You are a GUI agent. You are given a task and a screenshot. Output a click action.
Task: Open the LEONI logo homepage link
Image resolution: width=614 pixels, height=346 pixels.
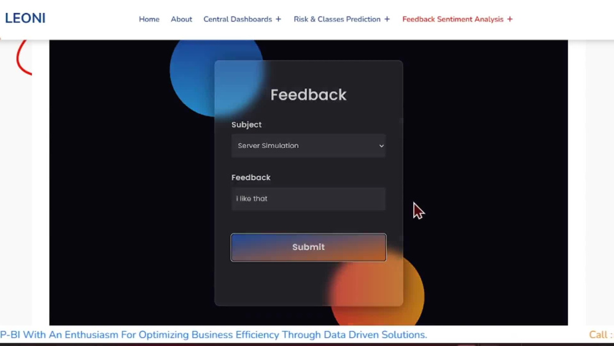(25, 18)
